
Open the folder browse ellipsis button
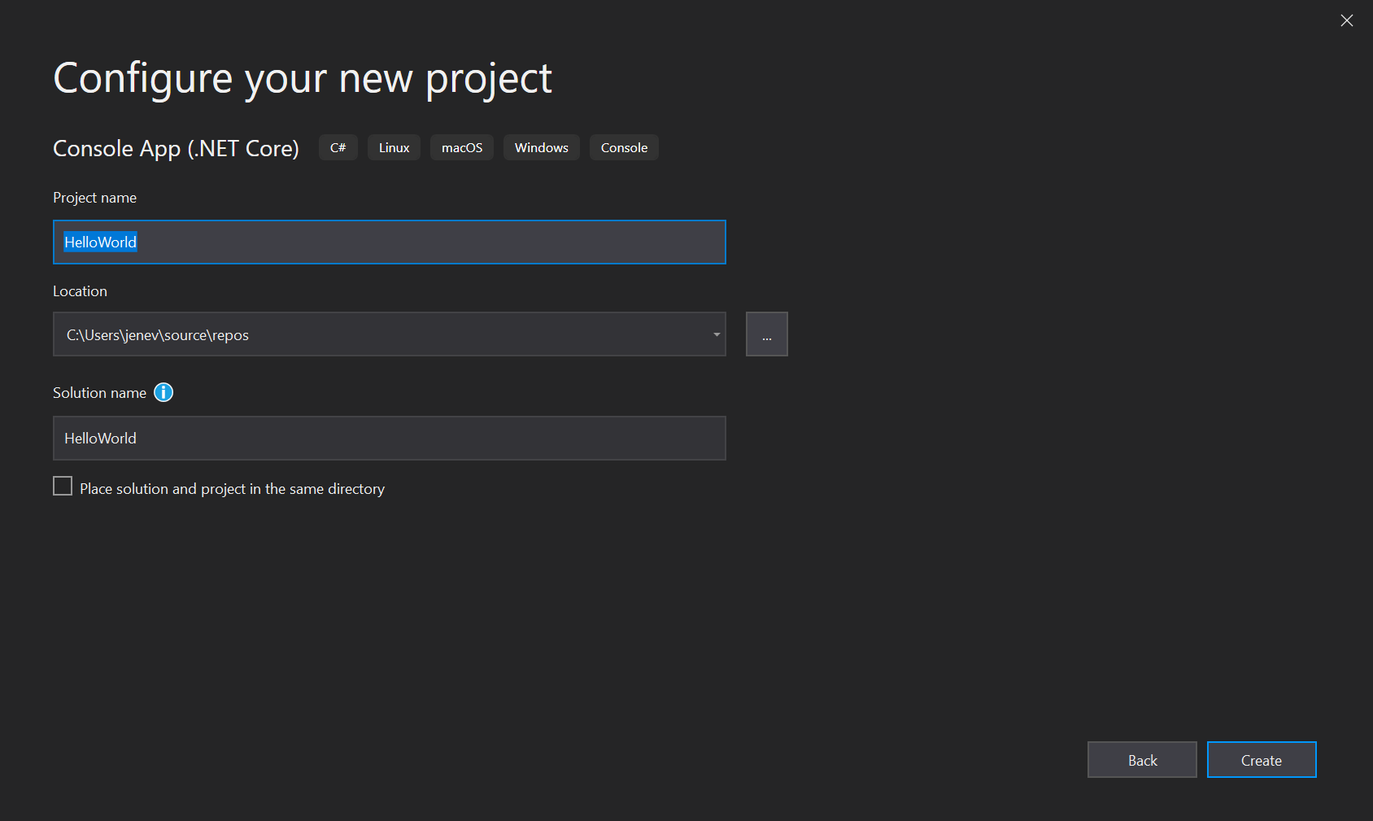[x=766, y=334]
